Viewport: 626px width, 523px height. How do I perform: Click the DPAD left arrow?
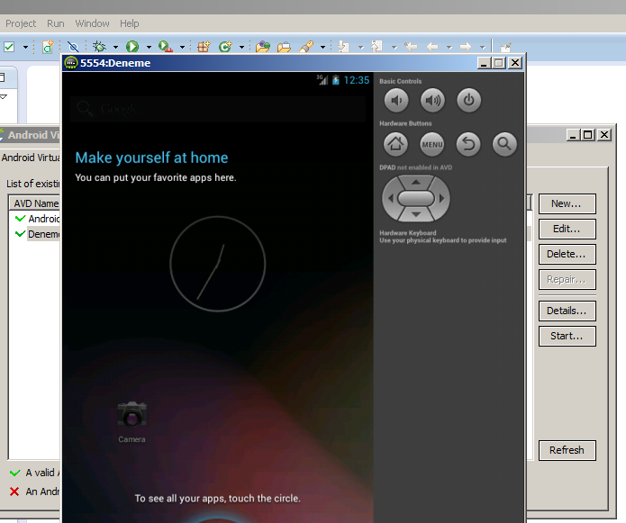coord(390,198)
